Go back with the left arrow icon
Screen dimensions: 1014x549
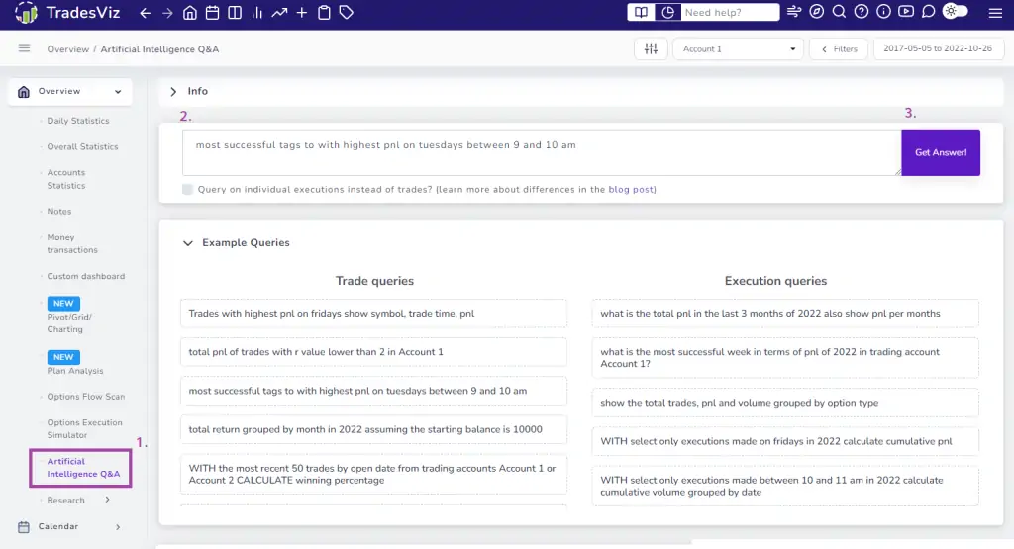(x=146, y=13)
